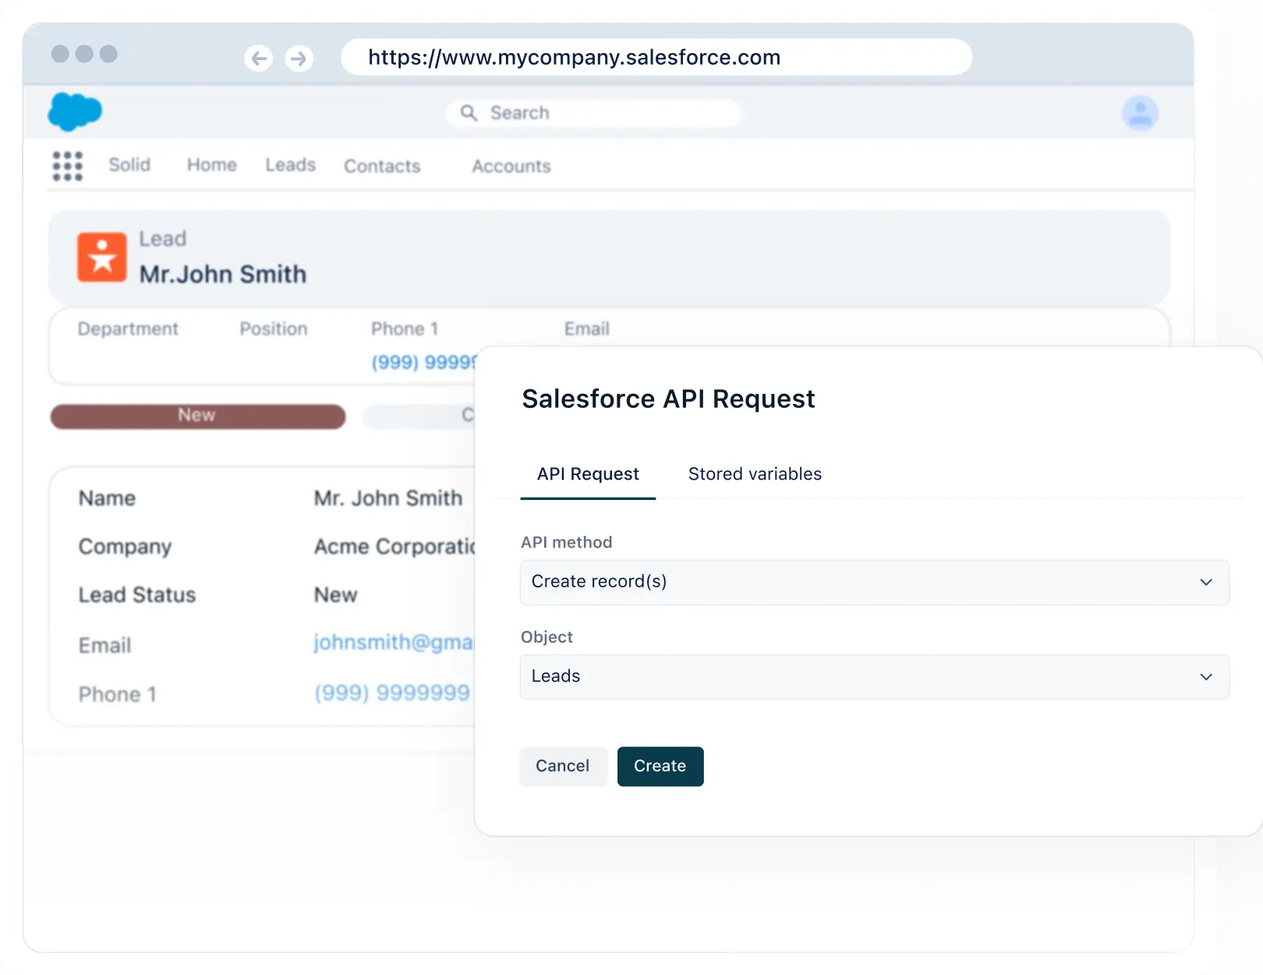The height and width of the screenshot is (975, 1263).
Task: Click inside the Search input field
Action: click(593, 112)
